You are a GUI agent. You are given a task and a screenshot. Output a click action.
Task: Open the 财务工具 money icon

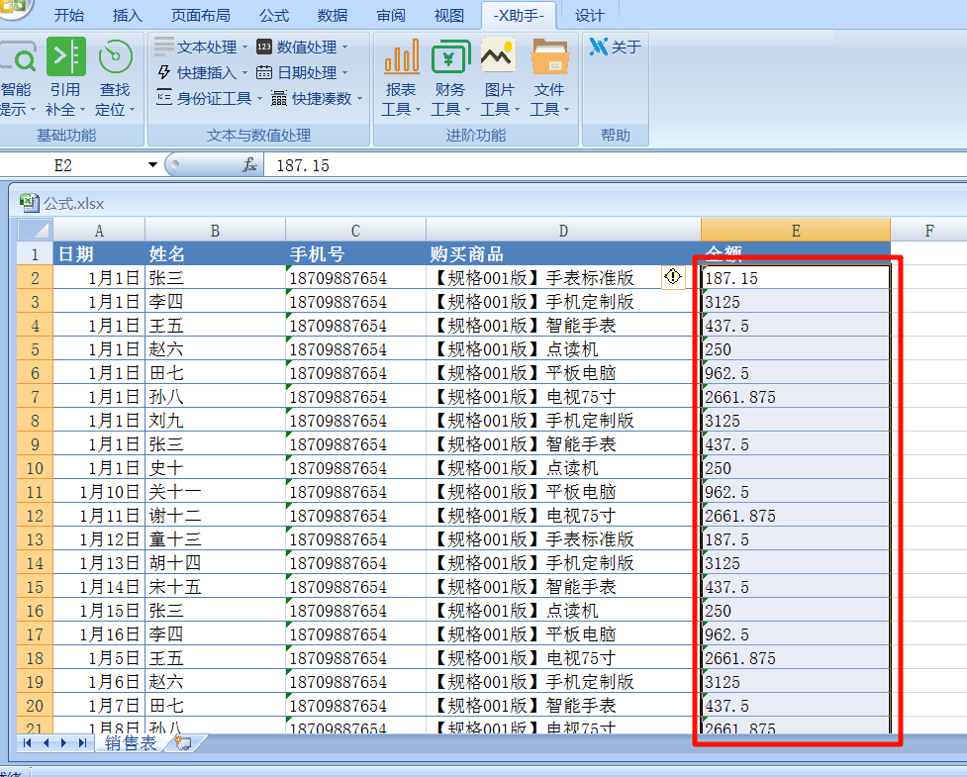[450, 56]
